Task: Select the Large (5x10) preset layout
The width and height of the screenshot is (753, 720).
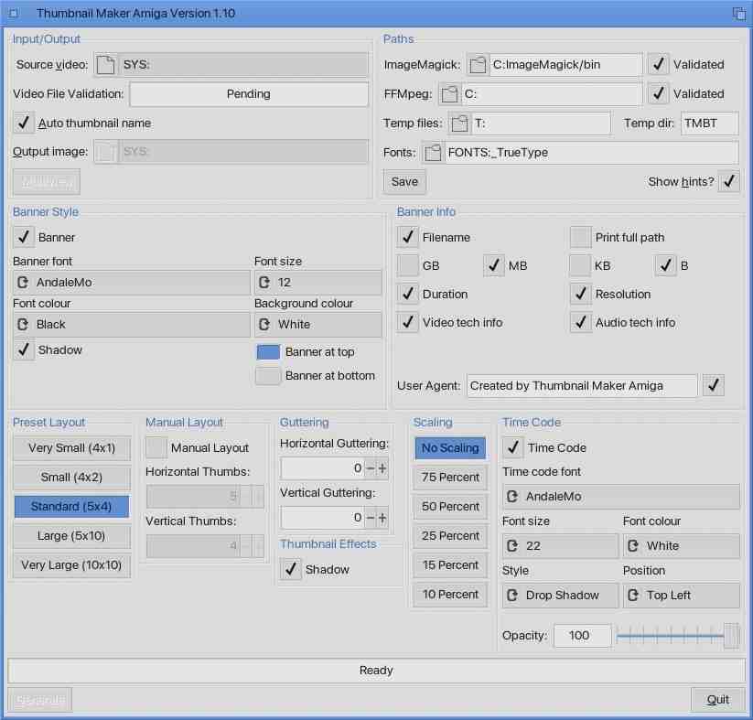Action: pyautogui.click(x=71, y=536)
